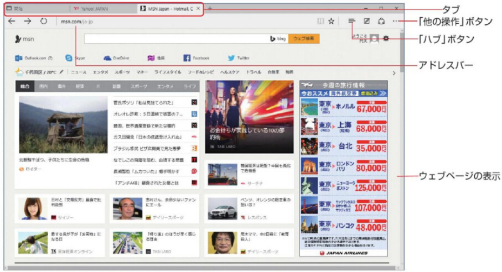Add page to favorites star icon
Viewport: 502px width, 272px height.
pyautogui.click(x=332, y=21)
